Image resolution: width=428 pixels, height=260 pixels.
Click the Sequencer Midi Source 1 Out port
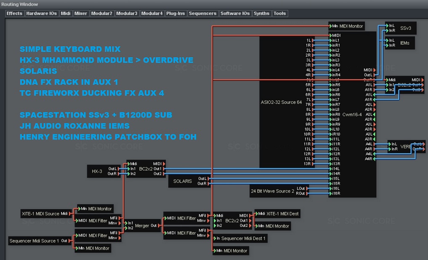[70, 241]
